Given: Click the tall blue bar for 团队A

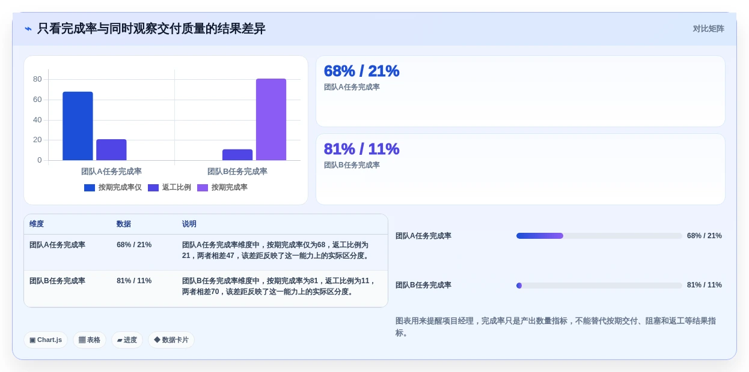Looking at the screenshot, I should click(78, 126).
